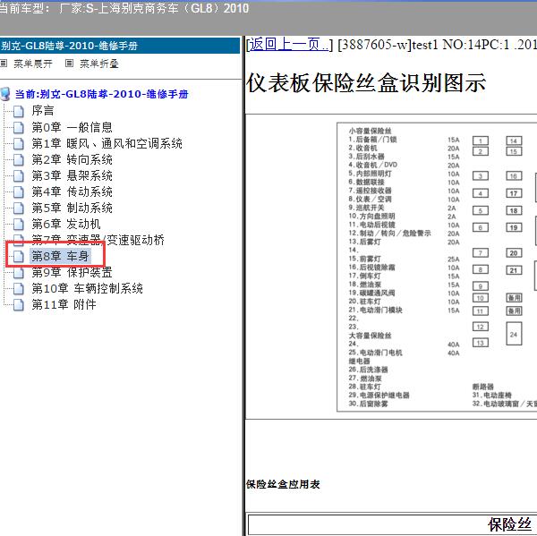Click the 返回上一页 back link
The image size is (537, 536).
289,45
